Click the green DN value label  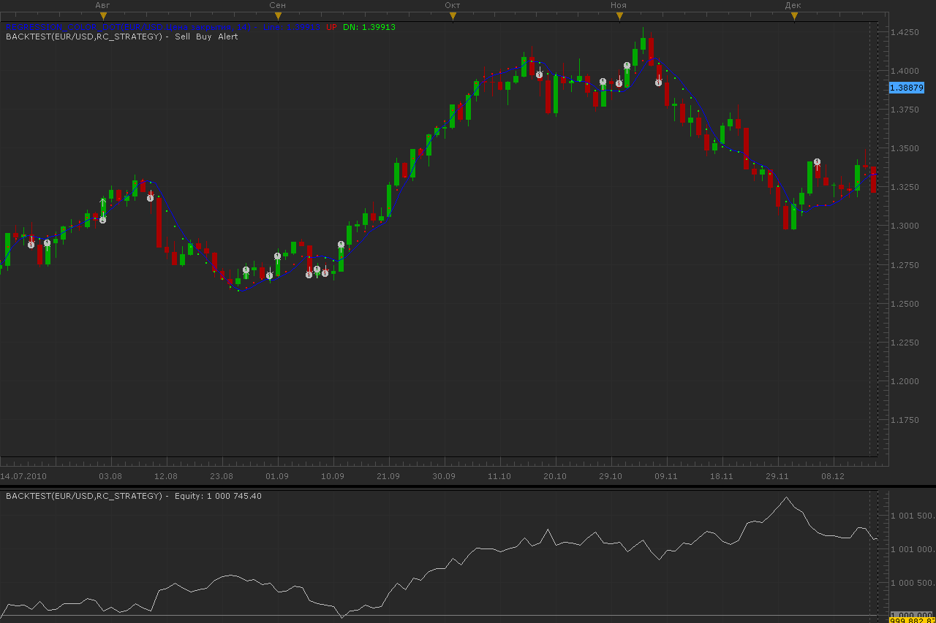click(369, 27)
